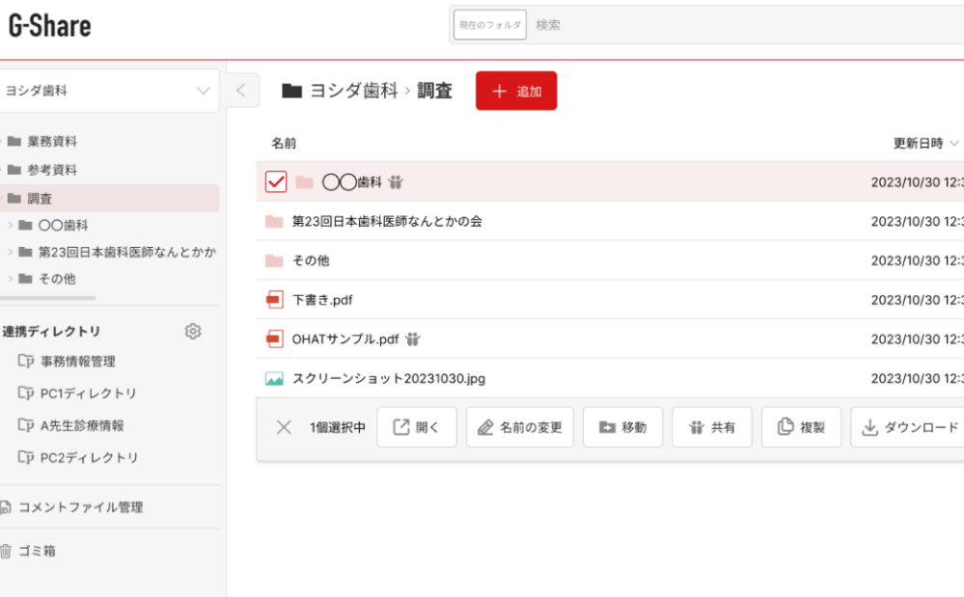
Task: Collapse the sidebar with the left chevron
Action: [241, 92]
